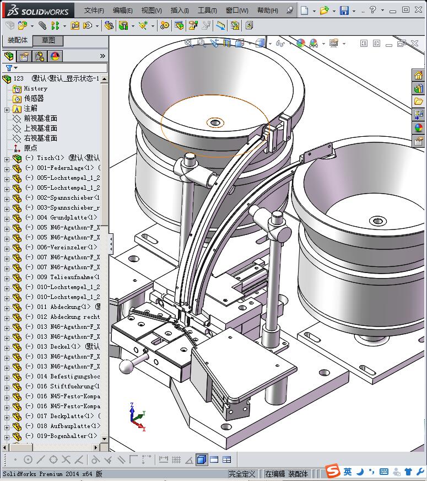The image size is (427, 481).
Task: Open the 帮助(H) menu
Action: (x=268, y=10)
